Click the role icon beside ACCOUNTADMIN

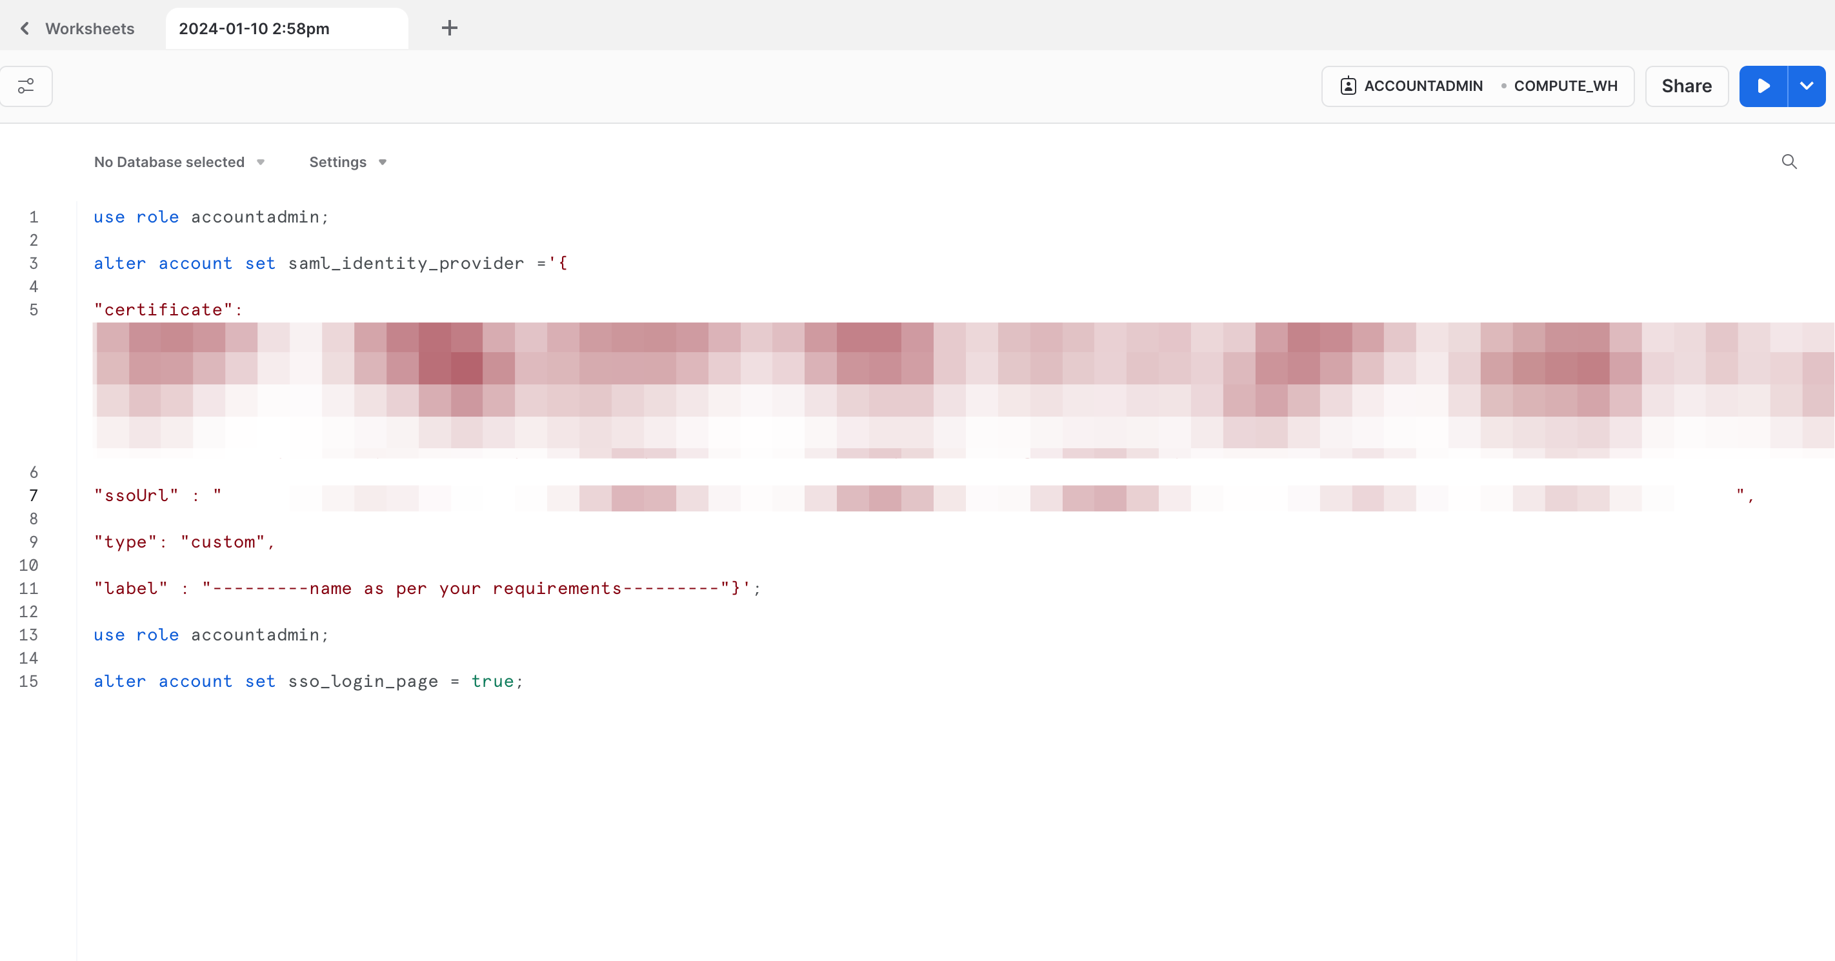coord(1348,86)
